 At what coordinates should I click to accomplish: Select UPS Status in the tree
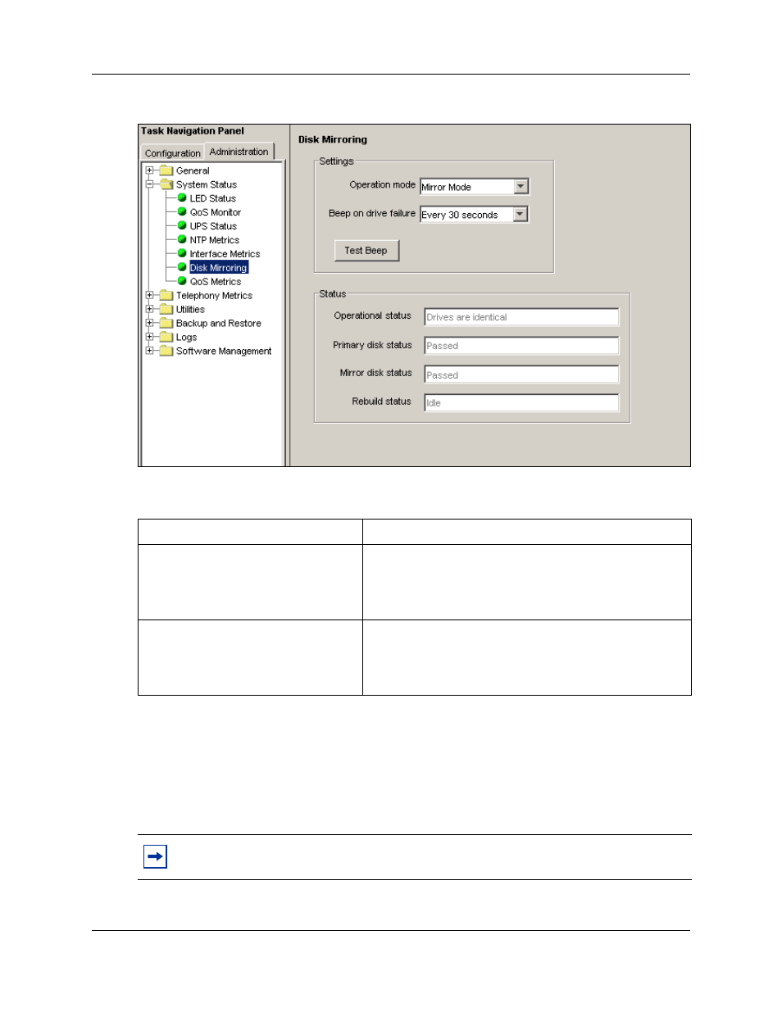213,226
